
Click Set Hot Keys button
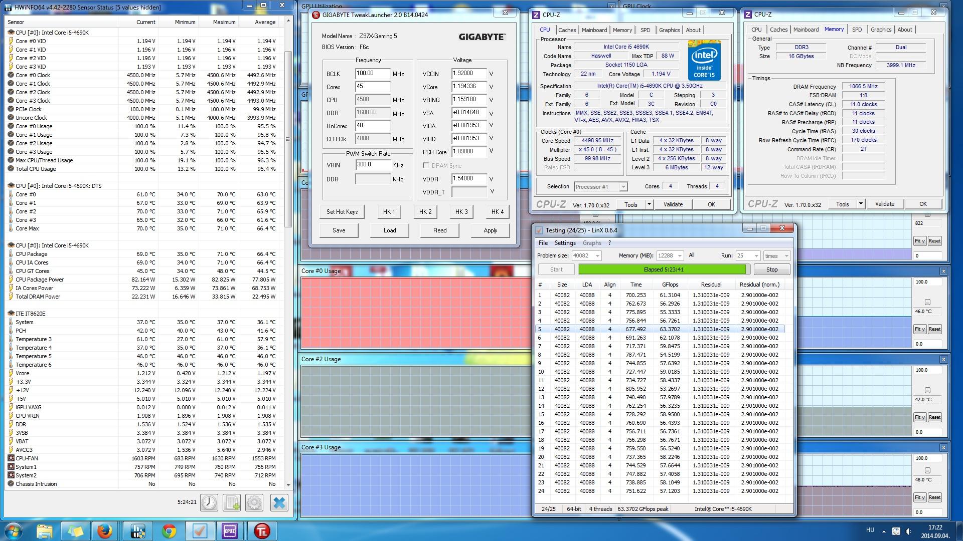342,212
